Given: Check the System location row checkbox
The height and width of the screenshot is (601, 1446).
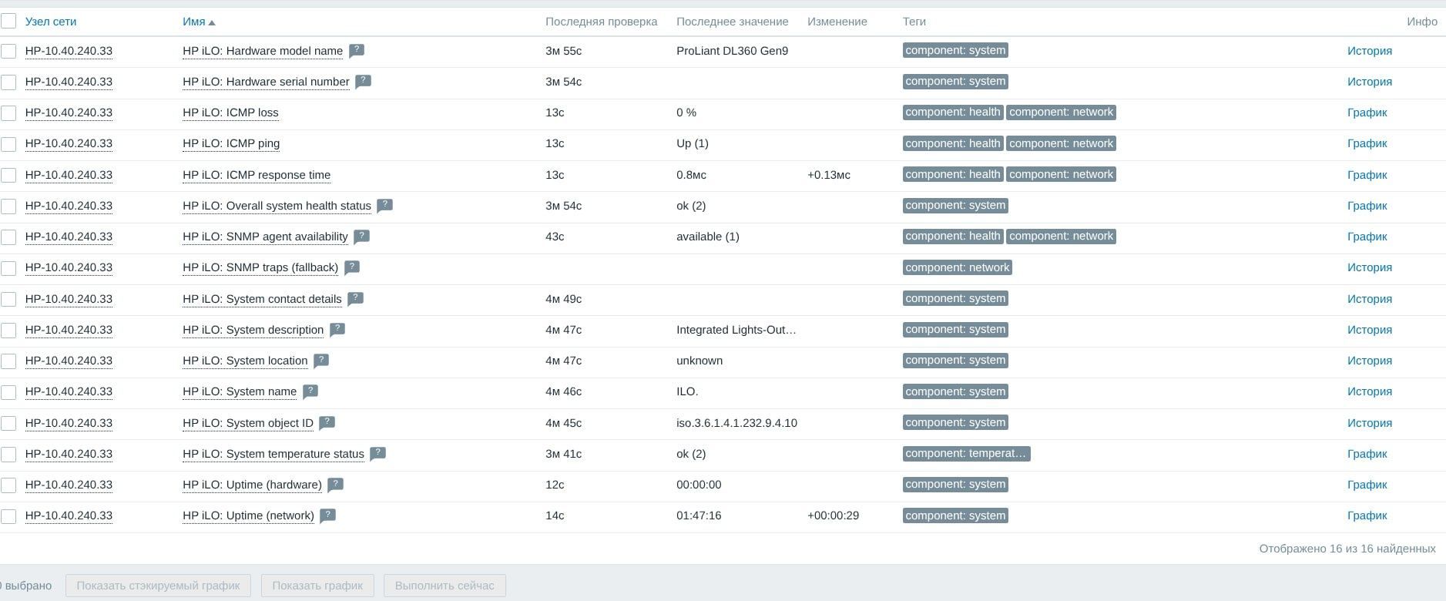Looking at the screenshot, I should 8,361.
